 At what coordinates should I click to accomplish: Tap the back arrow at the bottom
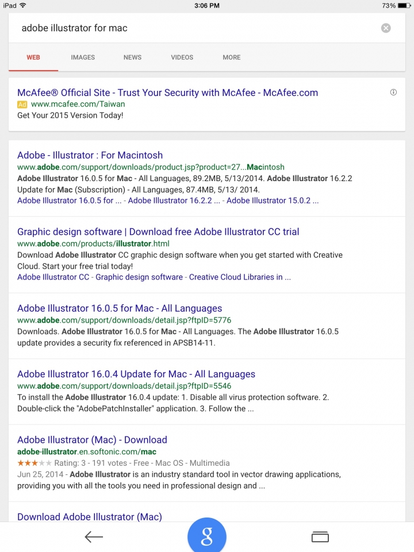94,537
